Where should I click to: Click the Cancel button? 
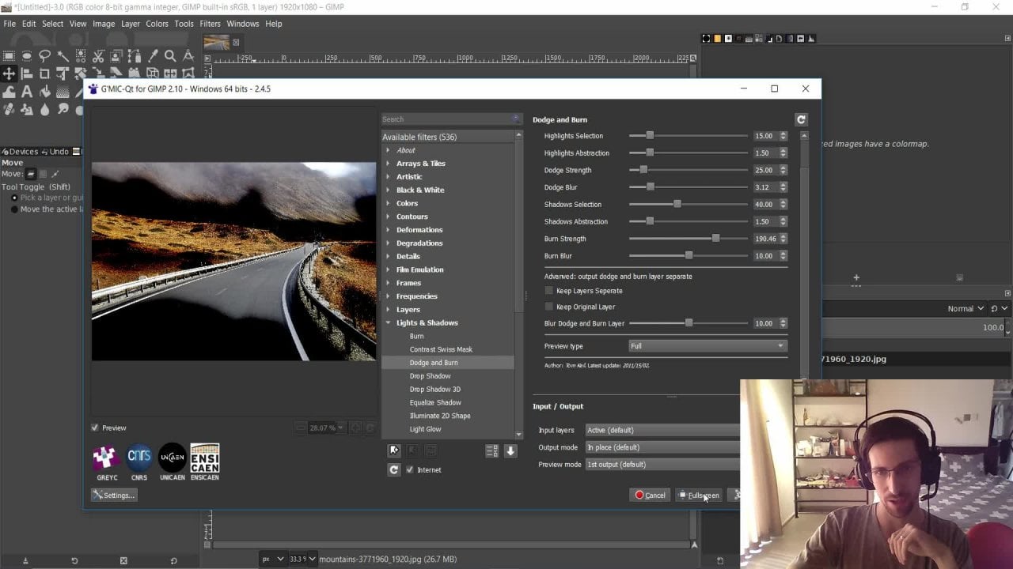650,496
